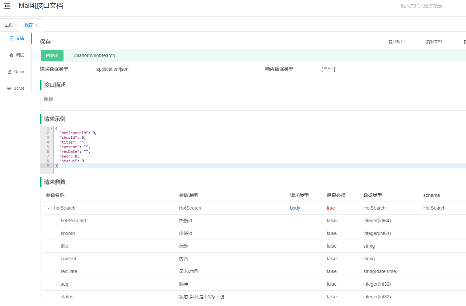The width and height of the screenshot is (466, 306).
Task: Click the green POST method badge
Action: coord(52,56)
